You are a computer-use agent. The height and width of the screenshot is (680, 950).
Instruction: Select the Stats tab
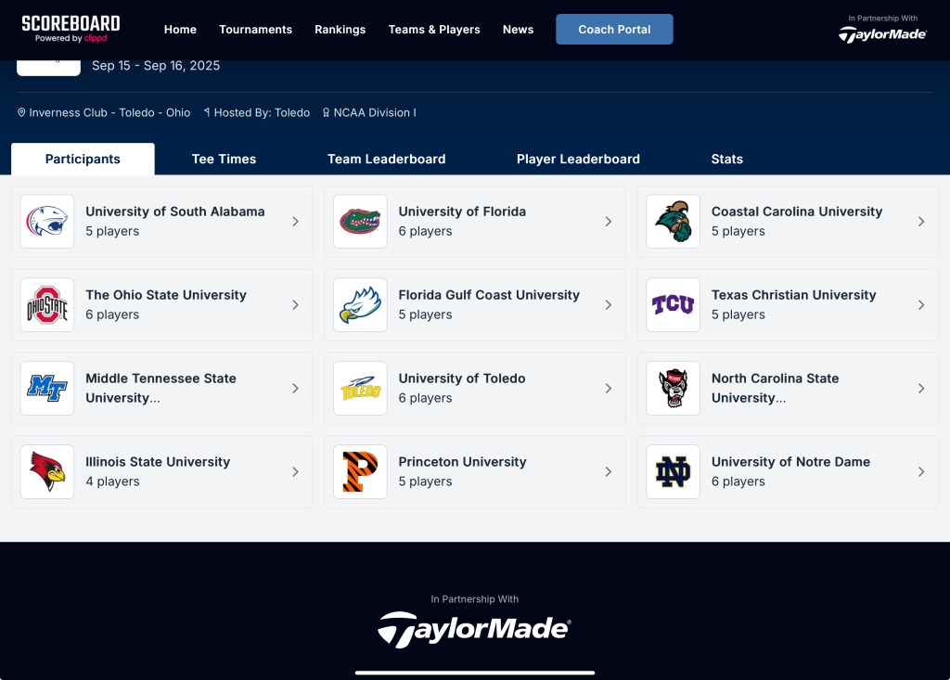pos(726,160)
